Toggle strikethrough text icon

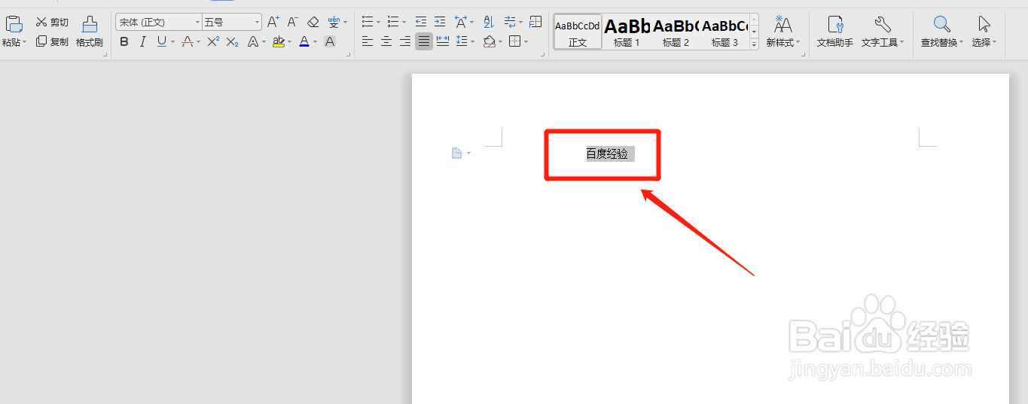(188, 42)
